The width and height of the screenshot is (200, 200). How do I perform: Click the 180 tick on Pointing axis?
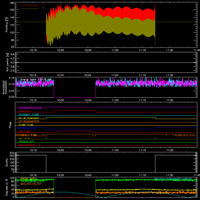pos(12,3)
